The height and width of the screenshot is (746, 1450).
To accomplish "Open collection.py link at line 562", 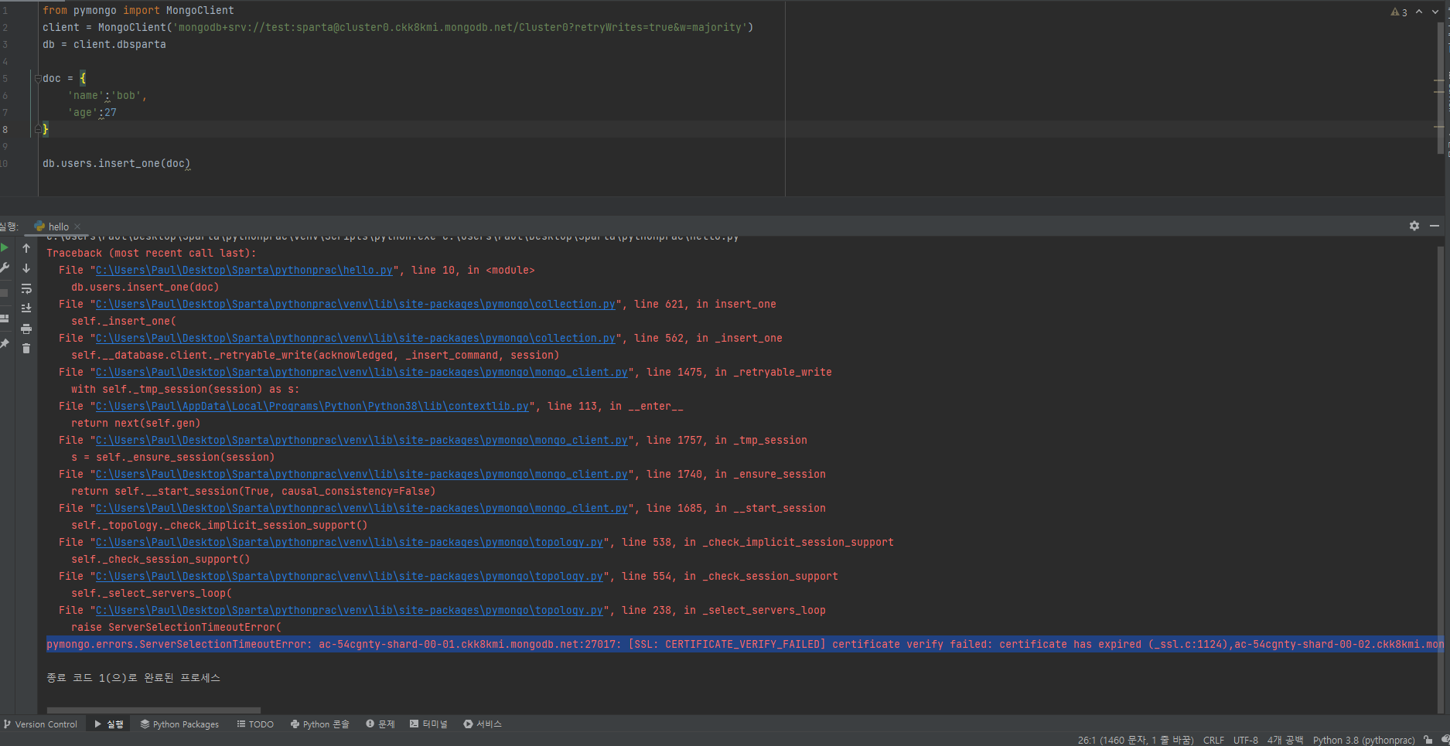I will (x=355, y=338).
